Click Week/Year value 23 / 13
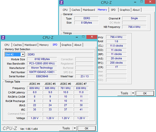 pyautogui.click(x=85, y=76)
